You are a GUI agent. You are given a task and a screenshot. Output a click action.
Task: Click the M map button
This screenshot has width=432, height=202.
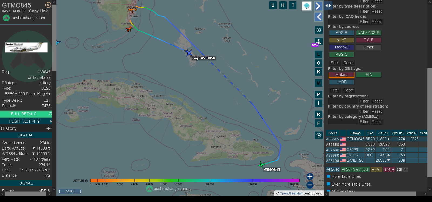click(x=319, y=83)
